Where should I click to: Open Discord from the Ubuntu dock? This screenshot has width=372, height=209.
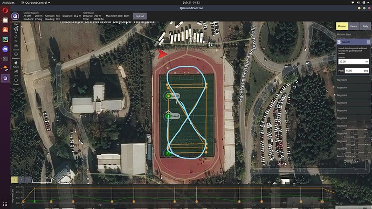click(x=5, y=49)
